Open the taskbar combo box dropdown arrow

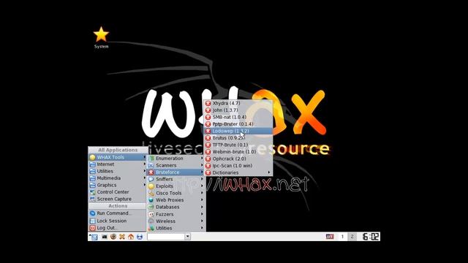tap(187, 237)
